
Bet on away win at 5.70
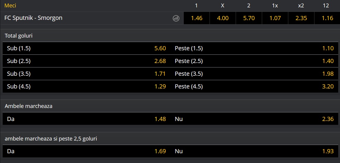(249, 18)
